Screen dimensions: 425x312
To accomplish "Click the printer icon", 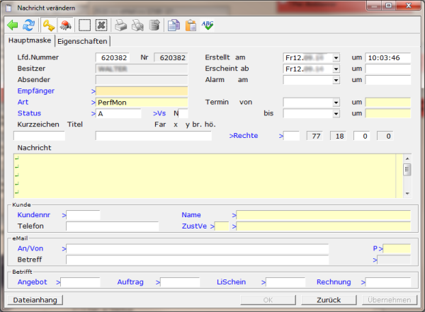I will [x=121, y=25].
